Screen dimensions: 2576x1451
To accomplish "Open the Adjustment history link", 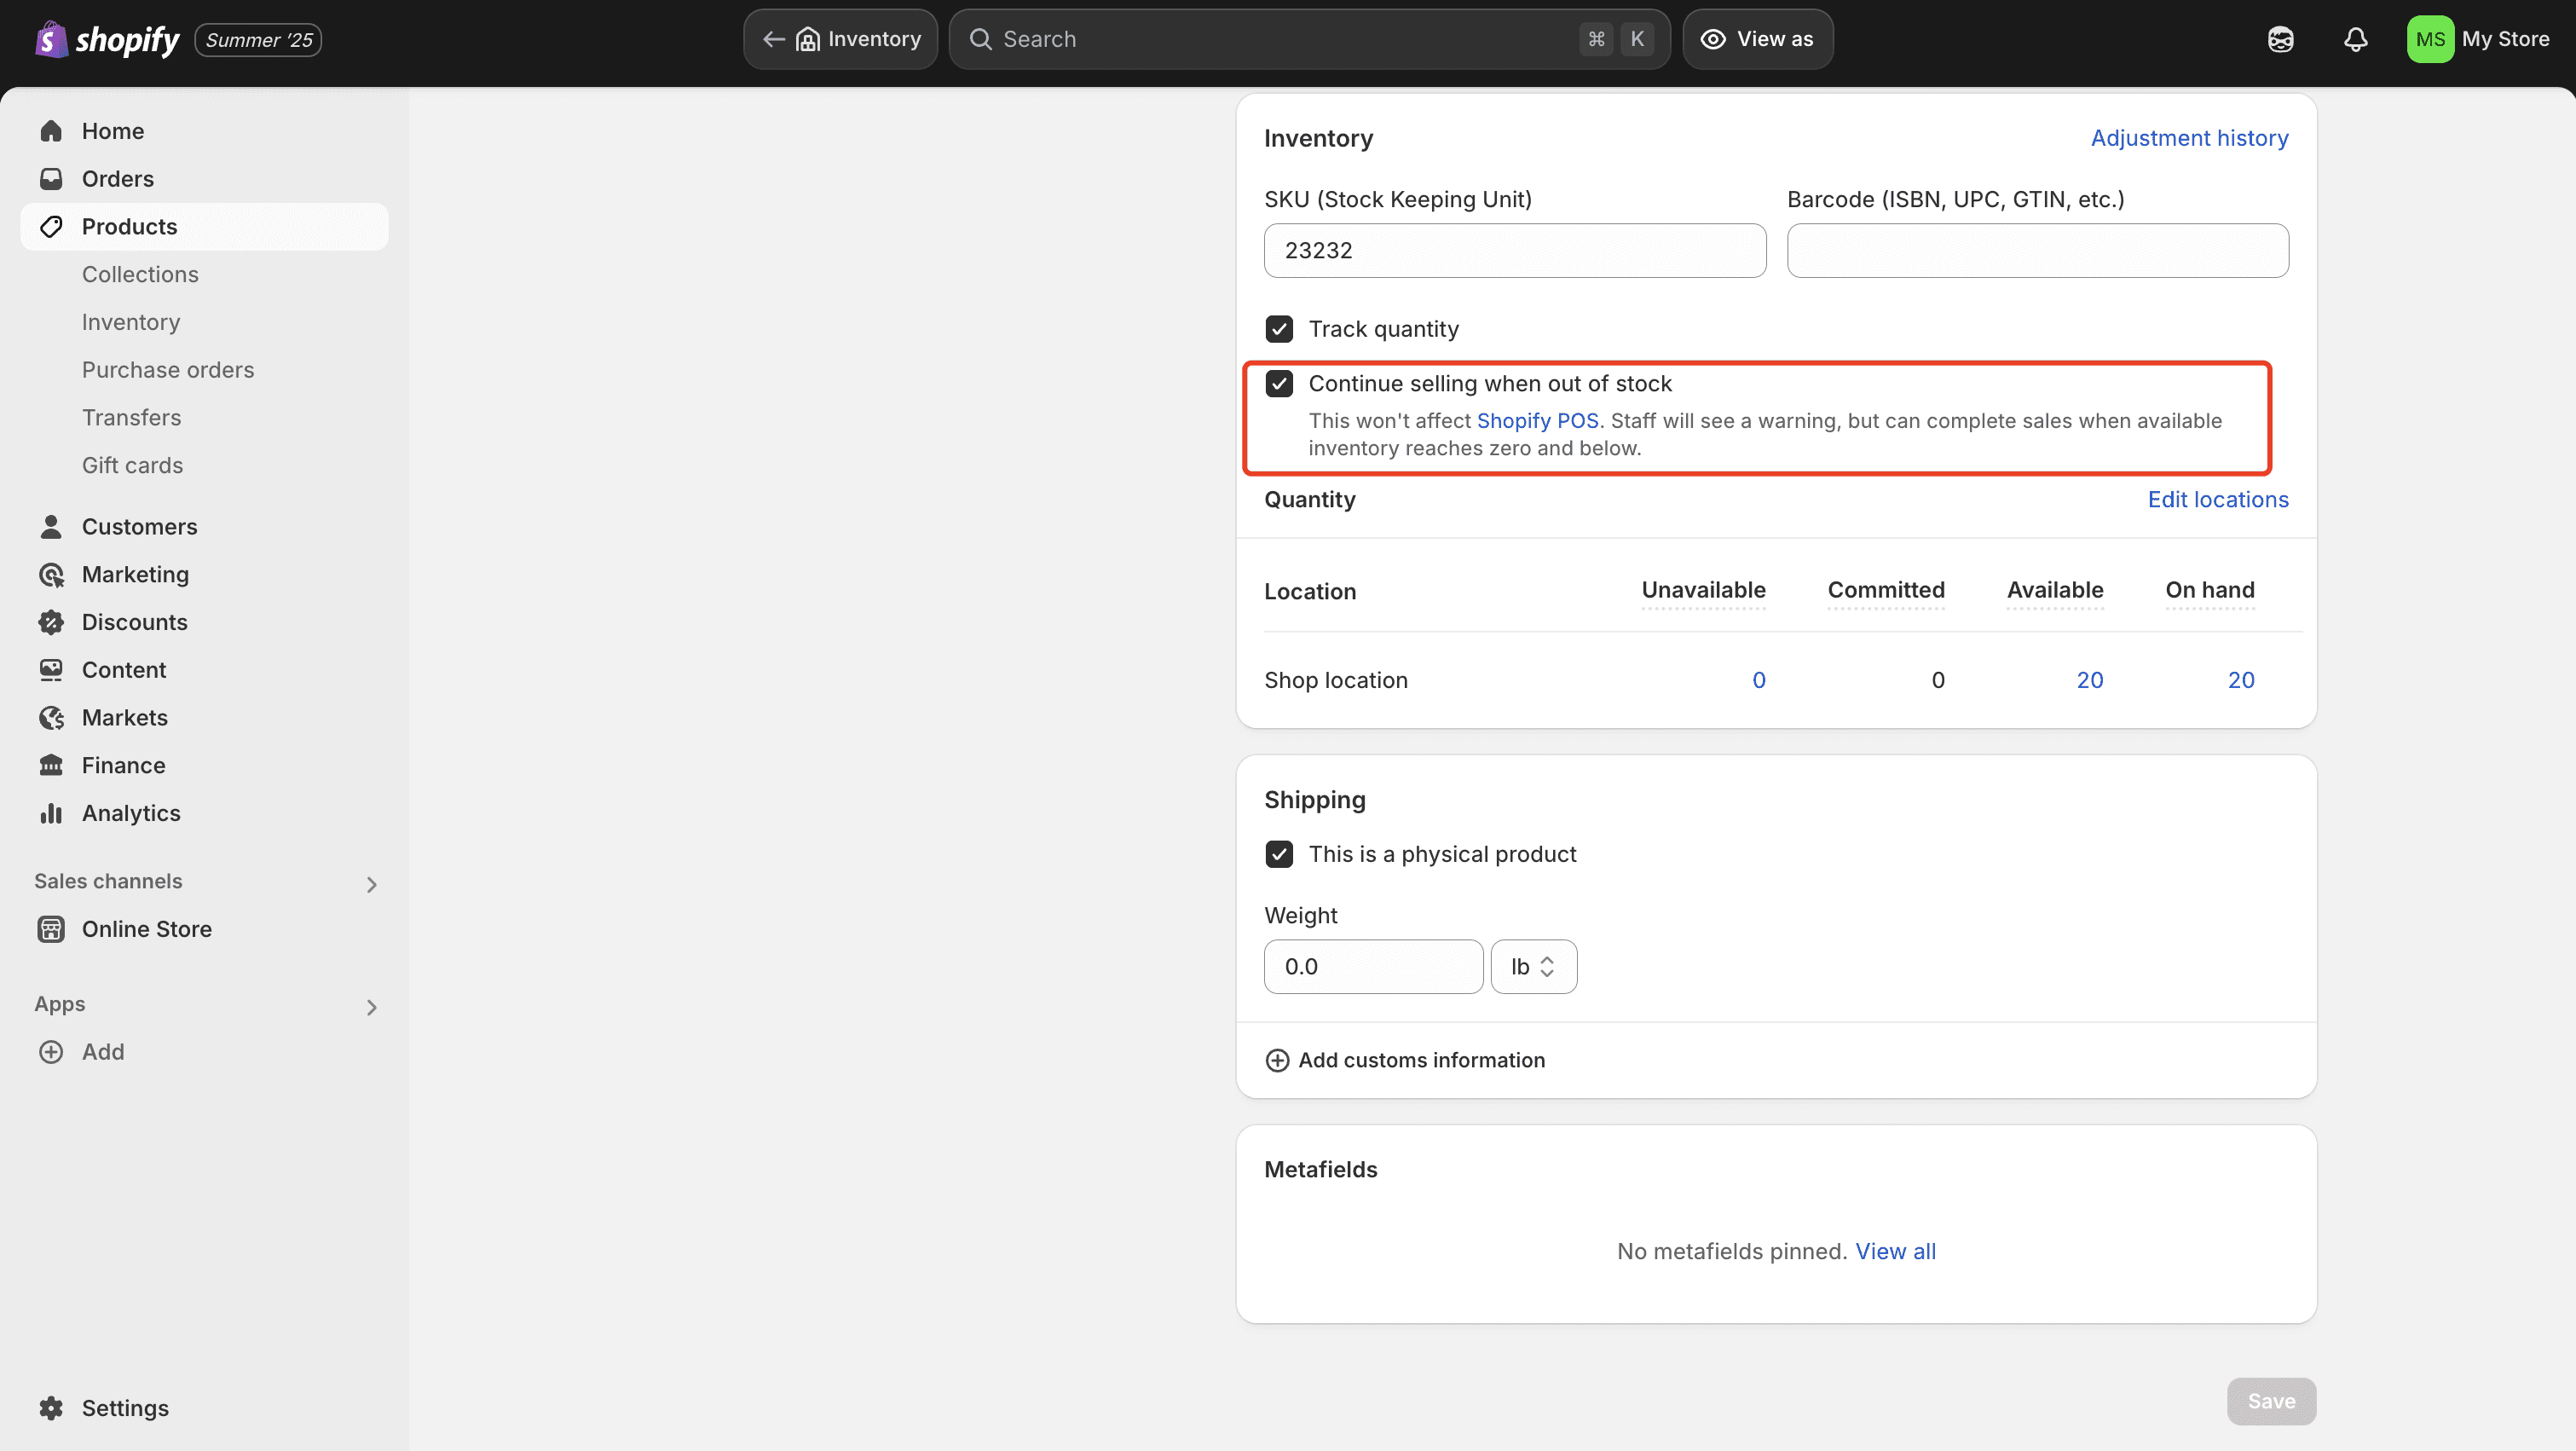I will (2188, 138).
